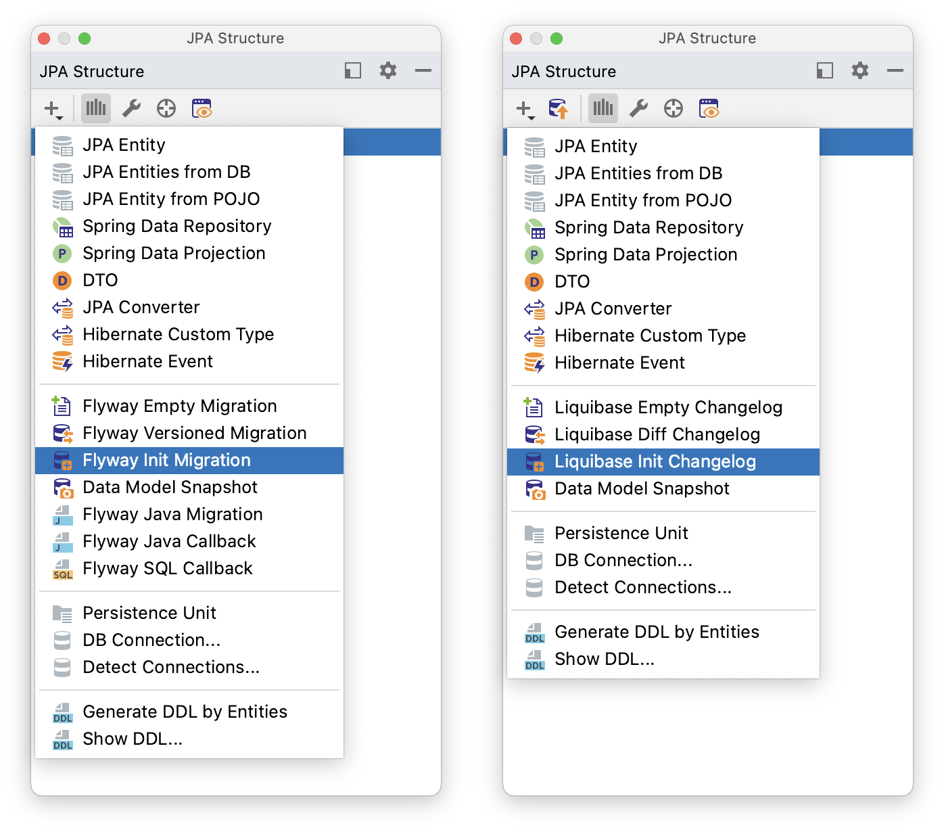
Task: Select JPA Entity in the left menu
Action: [189, 145]
